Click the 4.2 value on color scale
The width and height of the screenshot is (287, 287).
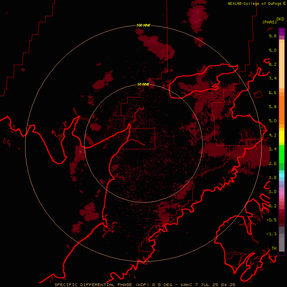tap(273, 135)
